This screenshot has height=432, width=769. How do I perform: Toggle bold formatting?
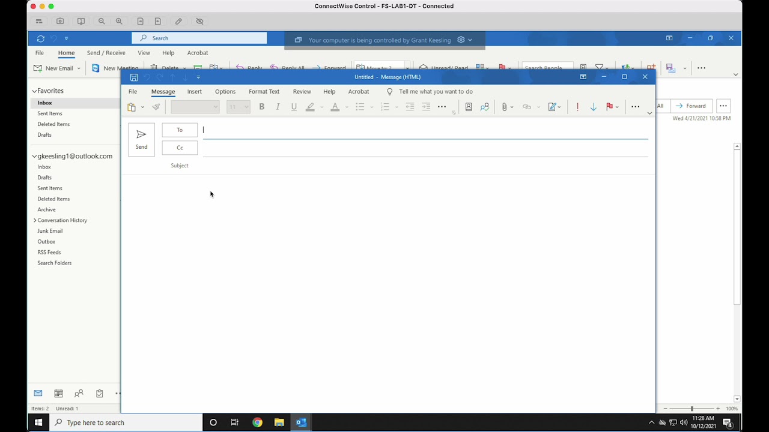point(261,107)
